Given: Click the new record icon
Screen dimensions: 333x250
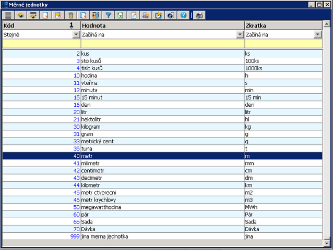Looking at the screenshot, I should (45, 15).
